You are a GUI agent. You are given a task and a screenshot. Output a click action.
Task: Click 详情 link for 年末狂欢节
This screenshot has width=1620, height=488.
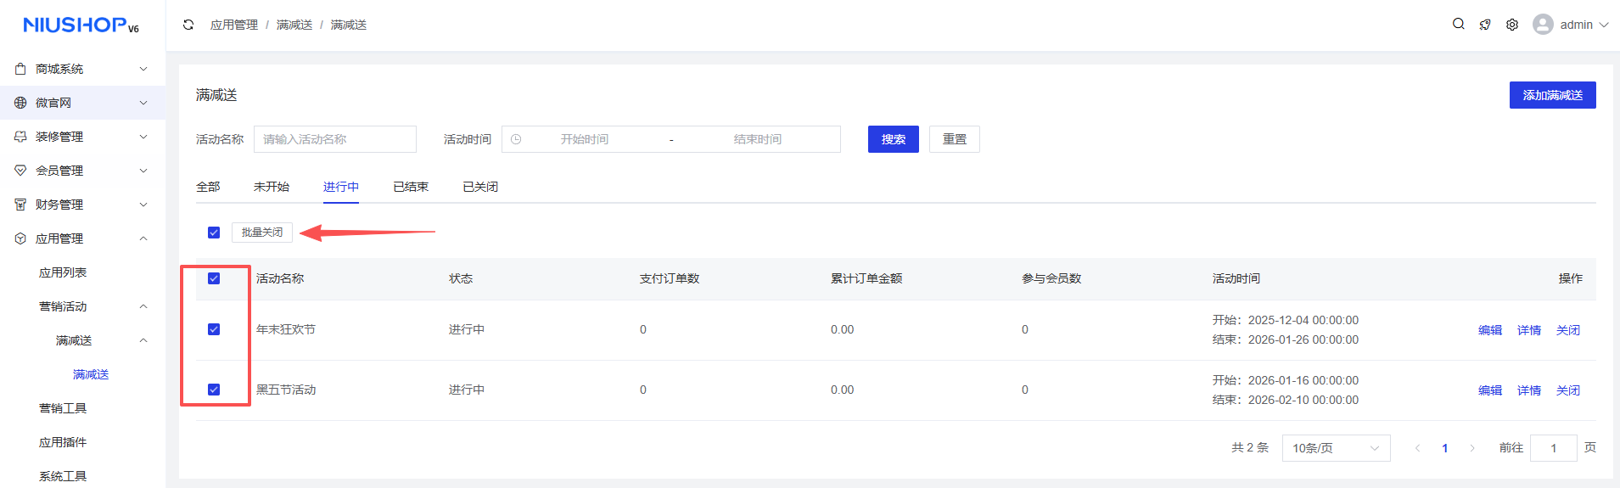(1528, 330)
